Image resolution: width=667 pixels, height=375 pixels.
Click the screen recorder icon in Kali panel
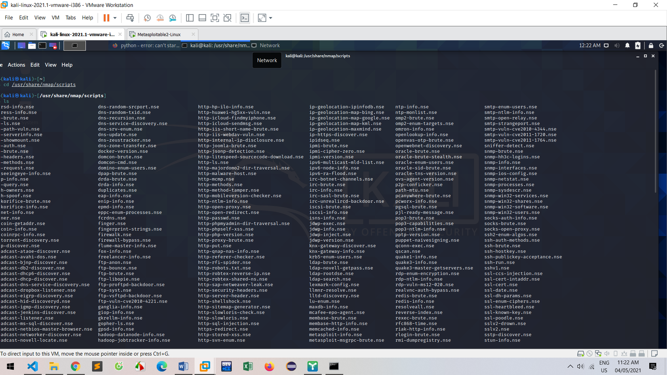click(x=53, y=46)
